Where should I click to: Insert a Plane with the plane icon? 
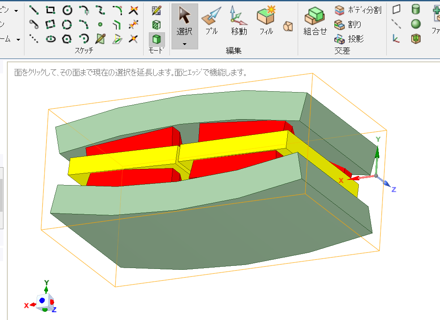396,9
